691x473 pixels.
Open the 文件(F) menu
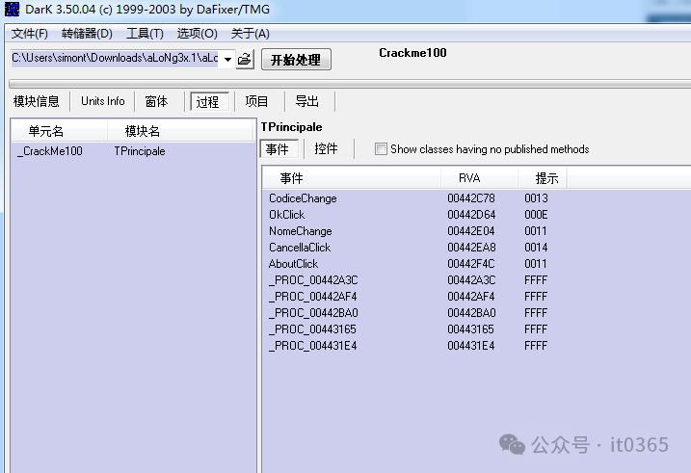(30, 34)
